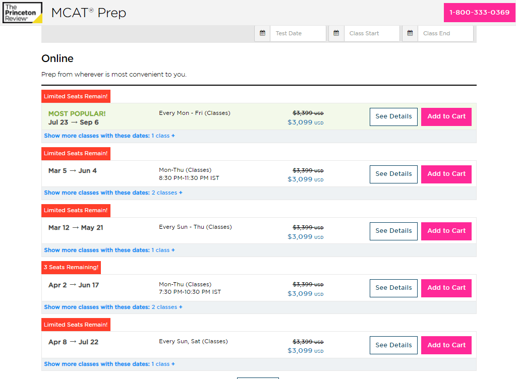See Details for Jul 23 – Sep 6 class
The image size is (516, 379).
click(393, 117)
